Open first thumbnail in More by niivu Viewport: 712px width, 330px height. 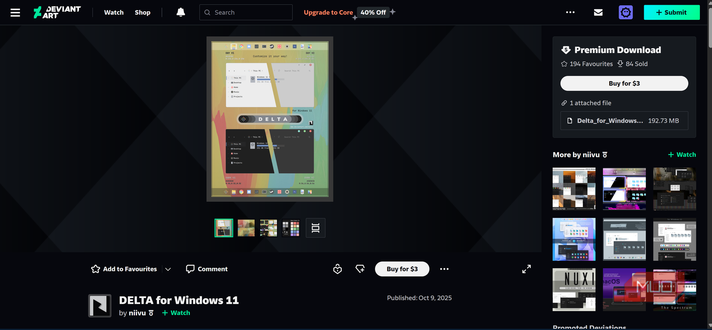point(574,189)
